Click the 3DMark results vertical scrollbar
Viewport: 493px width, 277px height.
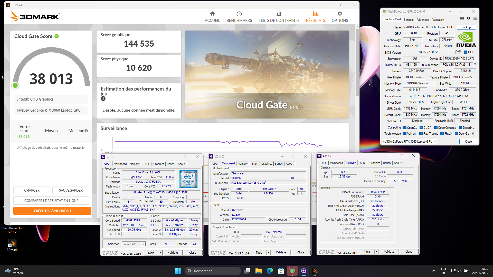pyautogui.click(x=357, y=62)
